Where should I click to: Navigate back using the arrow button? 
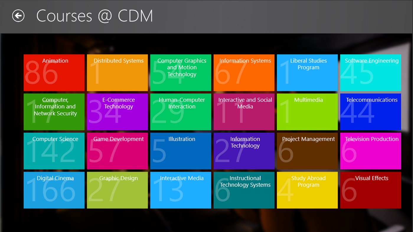(18, 16)
